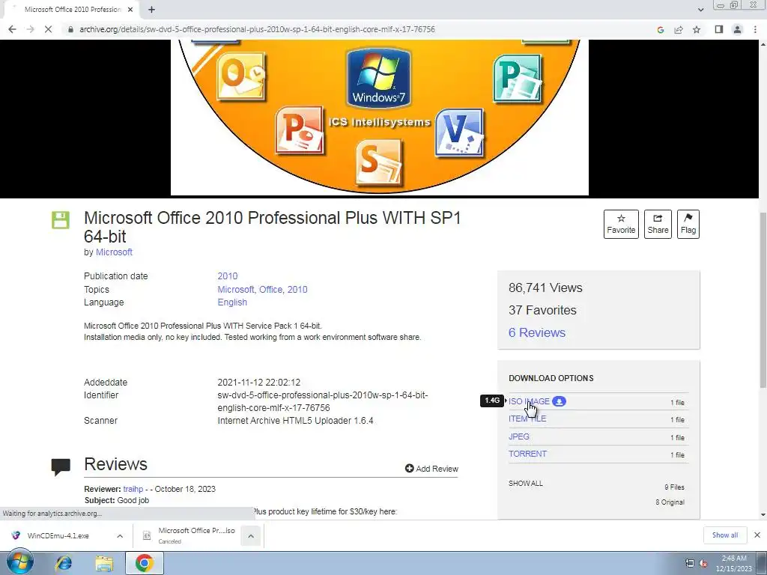
Task: Open reviewer traihp profile link
Action: tap(133, 489)
